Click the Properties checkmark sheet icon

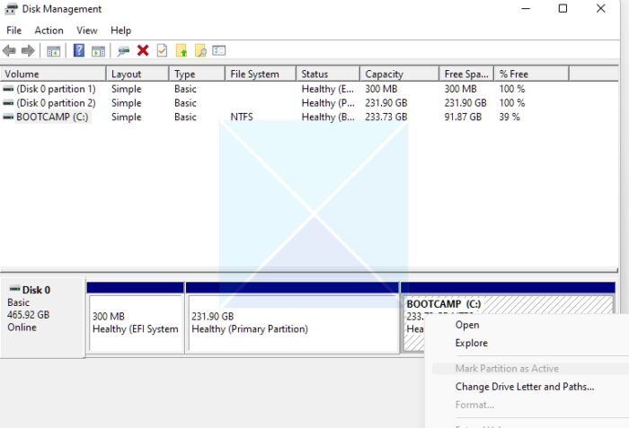click(x=162, y=50)
